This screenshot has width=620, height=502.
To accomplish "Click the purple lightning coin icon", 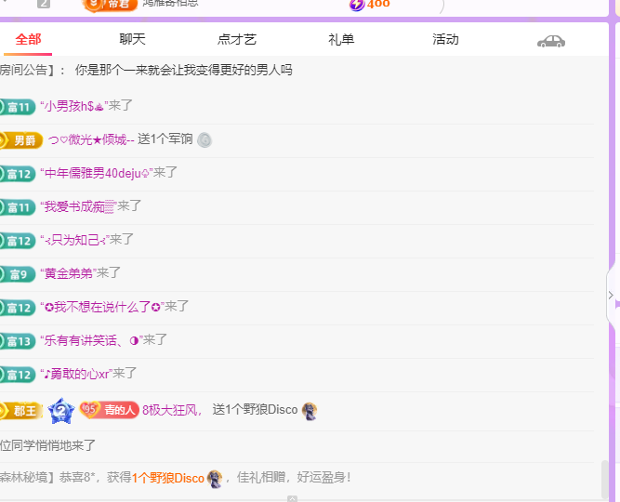I will pyautogui.click(x=357, y=5).
